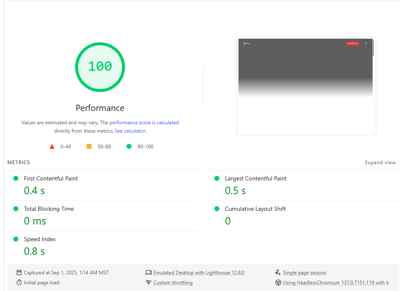Click the devices icon beside Emulated Desktop
The image size is (402, 291).
pyautogui.click(x=149, y=273)
